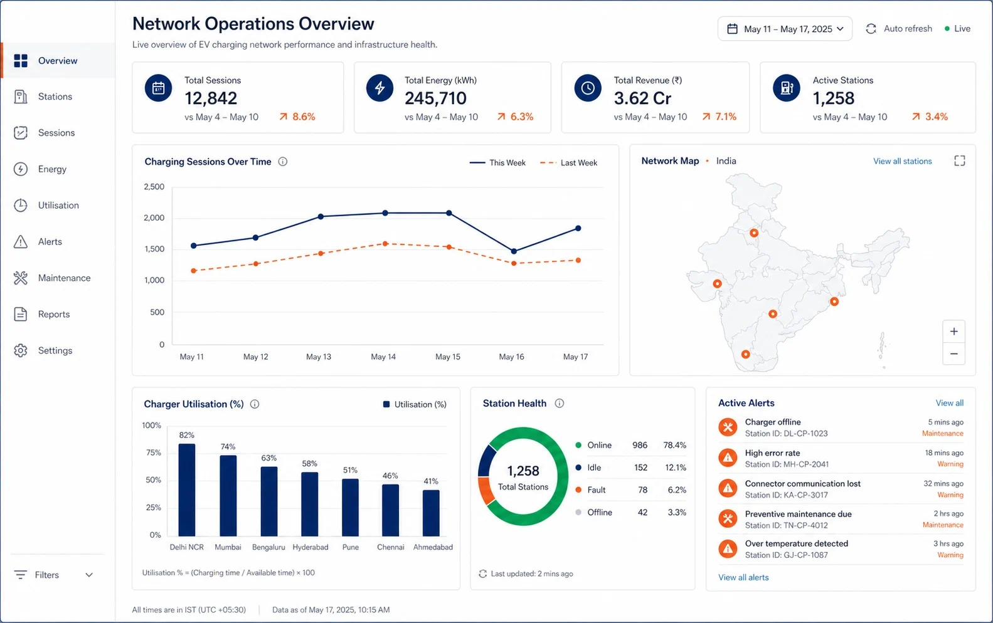Screen dimensions: 993x623
Task: Toggle the Utilisation (%) legend entry
Action: 415,405
